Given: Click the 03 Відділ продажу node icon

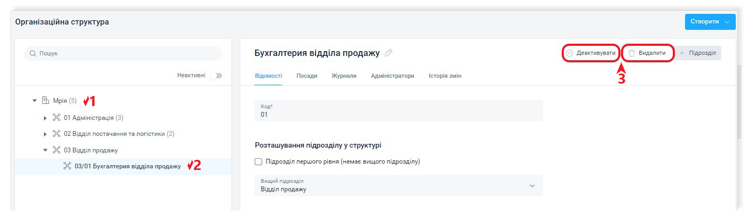Looking at the screenshot, I should [57, 150].
